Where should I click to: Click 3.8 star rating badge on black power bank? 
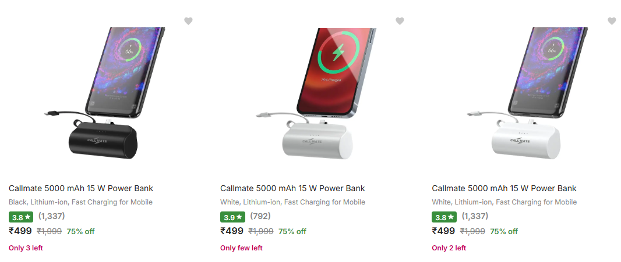21,217
